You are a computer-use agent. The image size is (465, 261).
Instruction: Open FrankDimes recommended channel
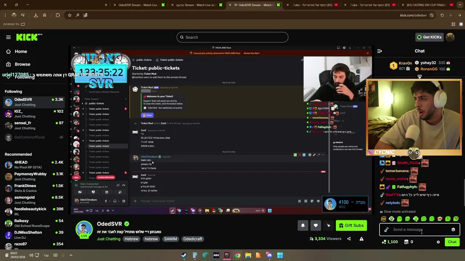click(x=35, y=188)
